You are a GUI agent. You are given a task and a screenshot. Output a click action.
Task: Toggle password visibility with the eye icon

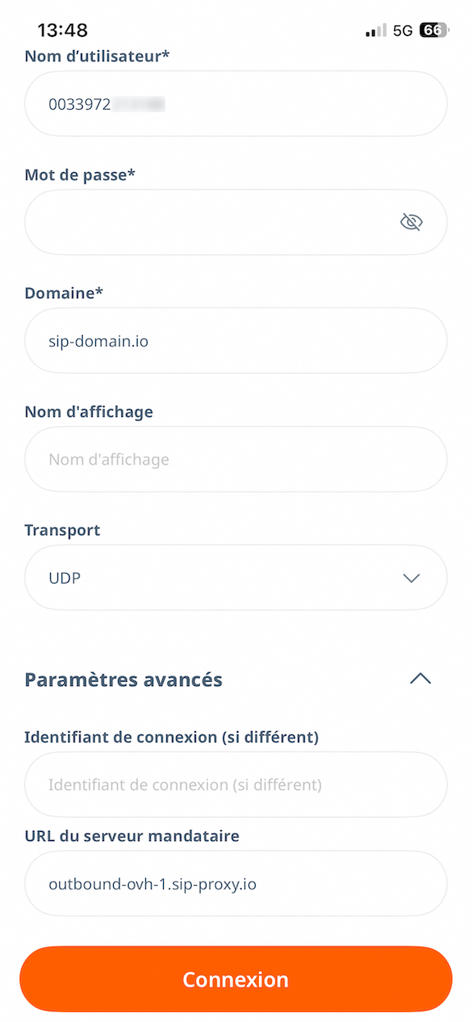click(x=411, y=221)
